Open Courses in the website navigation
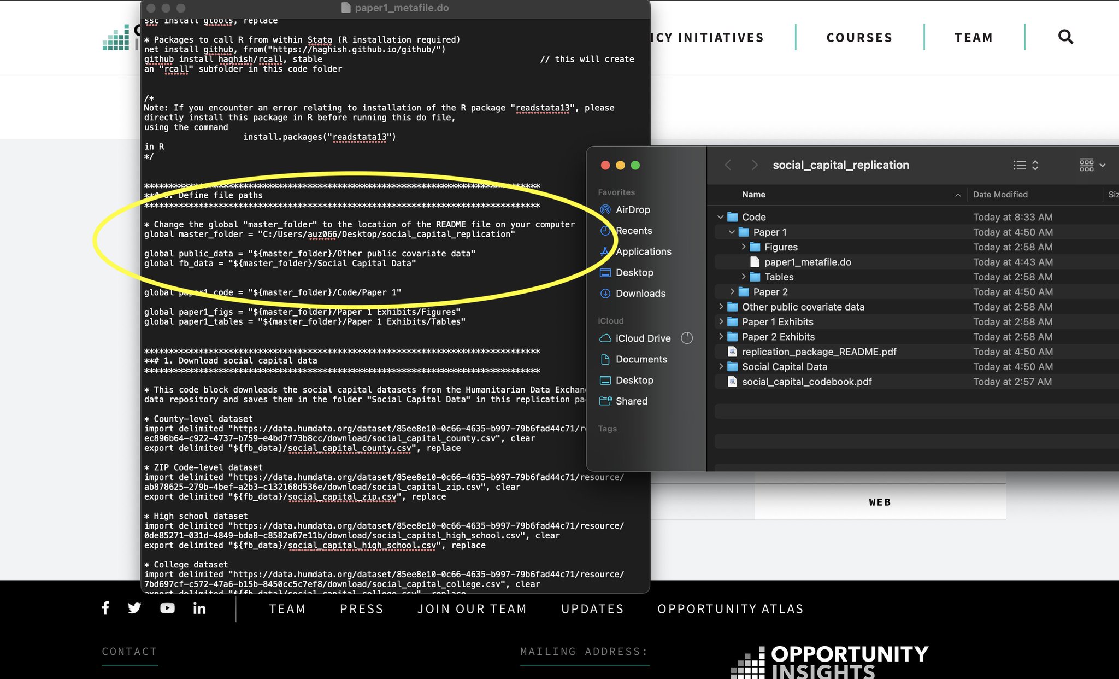Viewport: 1119px width, 679px height. tap(859, 37)
